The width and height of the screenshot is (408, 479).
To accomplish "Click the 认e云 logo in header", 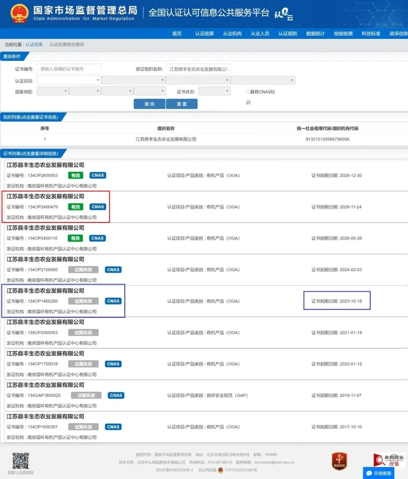I will click(x=284, y=14).
